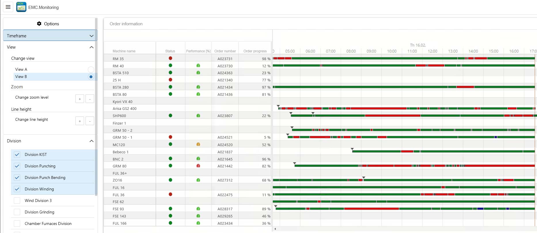Click the red status dot for RM 35

pos(170,58)
